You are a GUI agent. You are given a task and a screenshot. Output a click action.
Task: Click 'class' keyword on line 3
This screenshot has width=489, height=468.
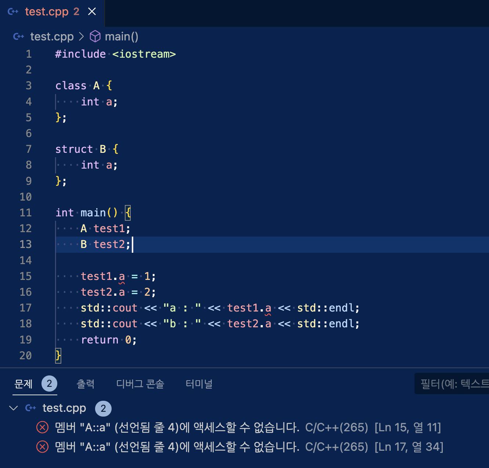71,86
